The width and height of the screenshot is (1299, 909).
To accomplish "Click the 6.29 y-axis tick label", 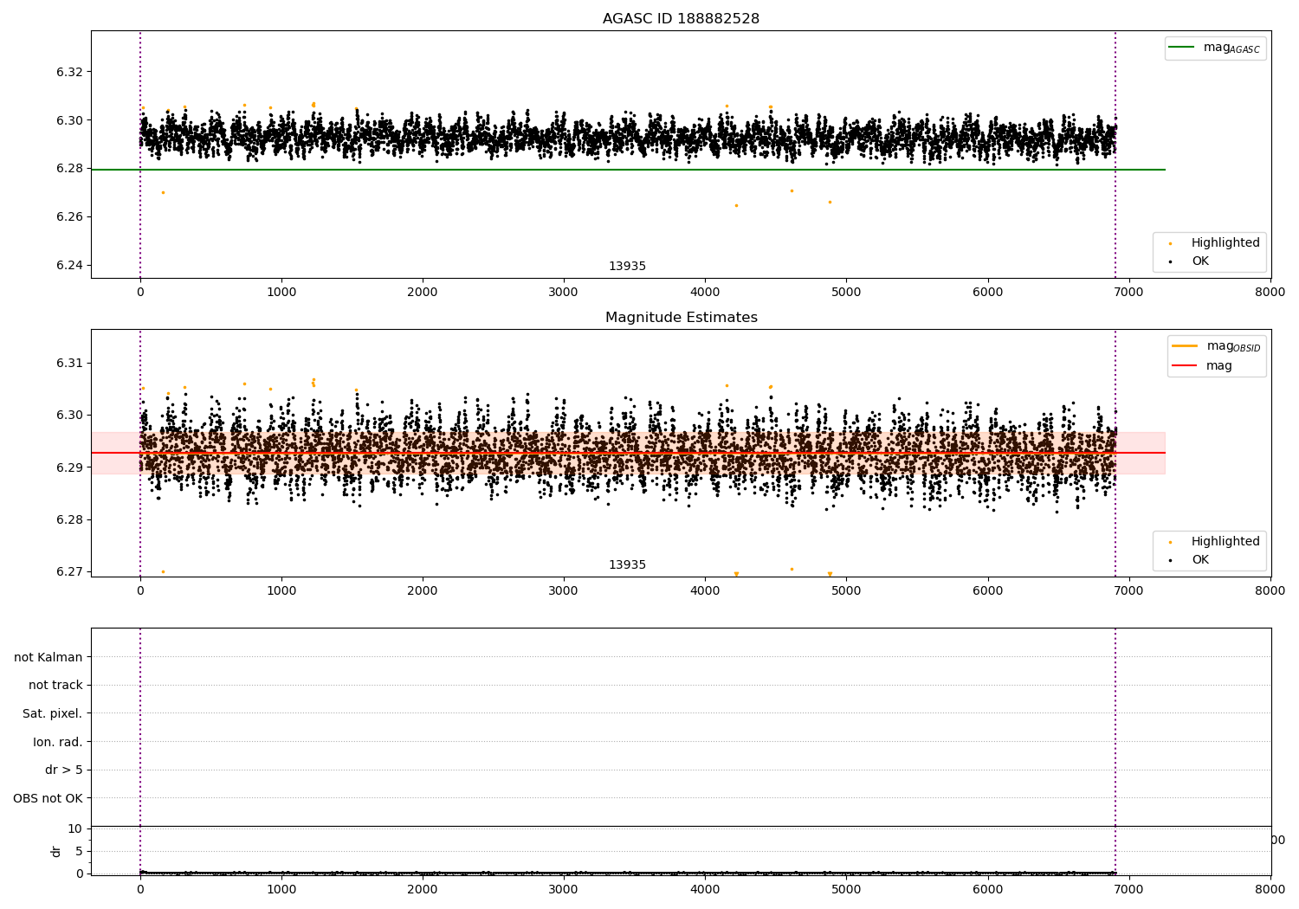I will click(x=68, y=467).
